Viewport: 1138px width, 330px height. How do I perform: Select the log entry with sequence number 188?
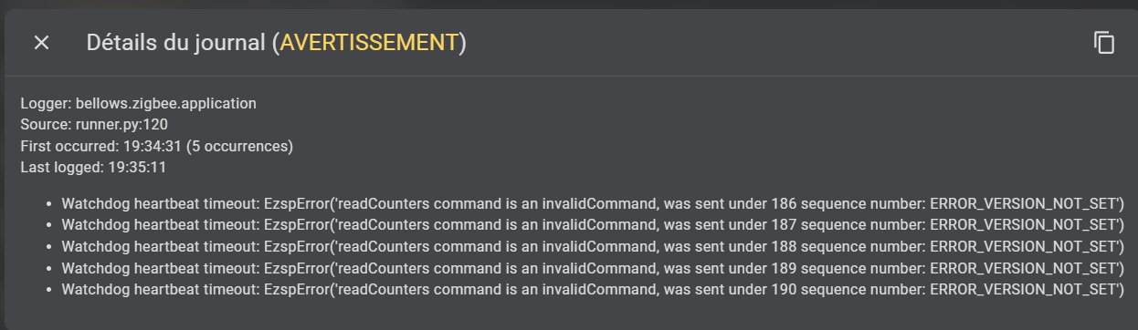point(592,246)
